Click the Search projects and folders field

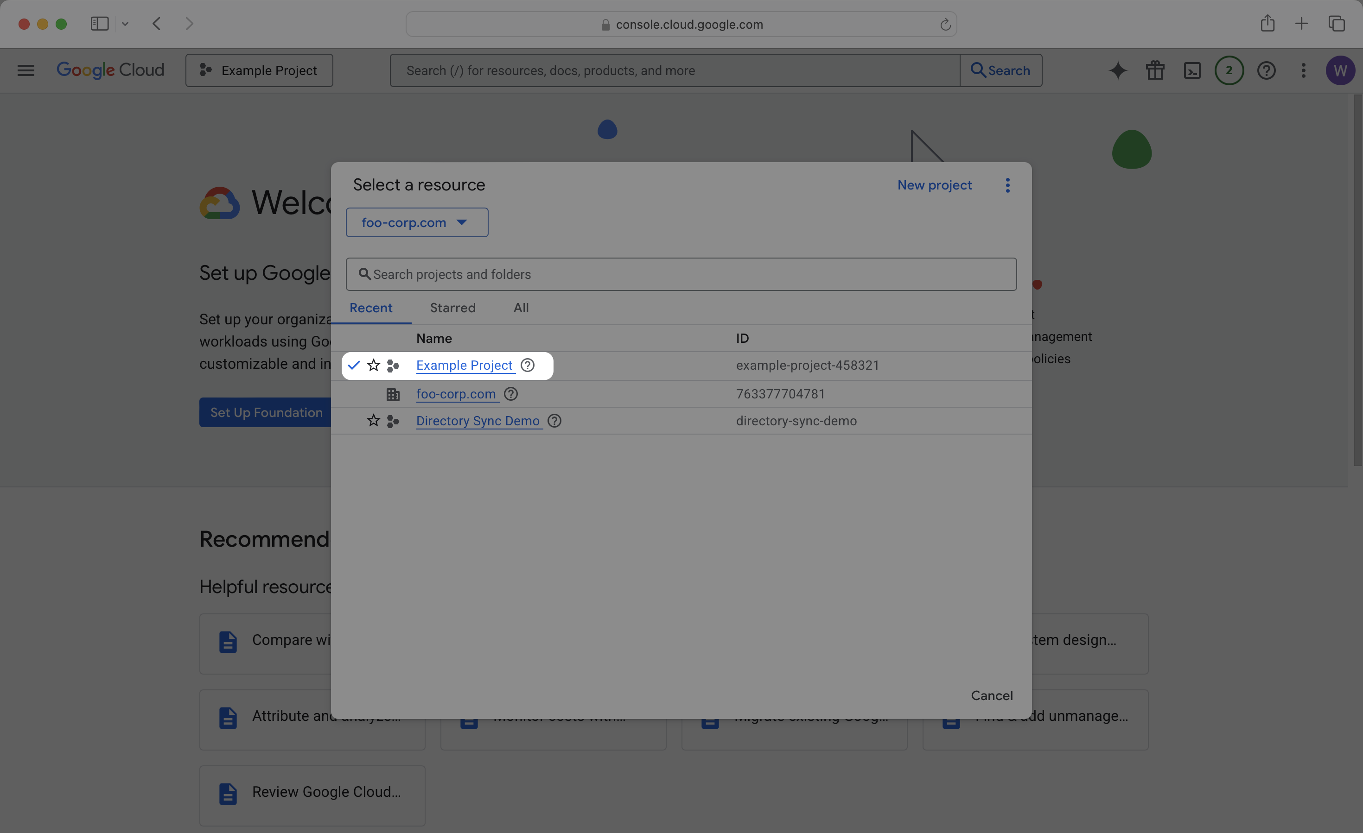point(681,274)
